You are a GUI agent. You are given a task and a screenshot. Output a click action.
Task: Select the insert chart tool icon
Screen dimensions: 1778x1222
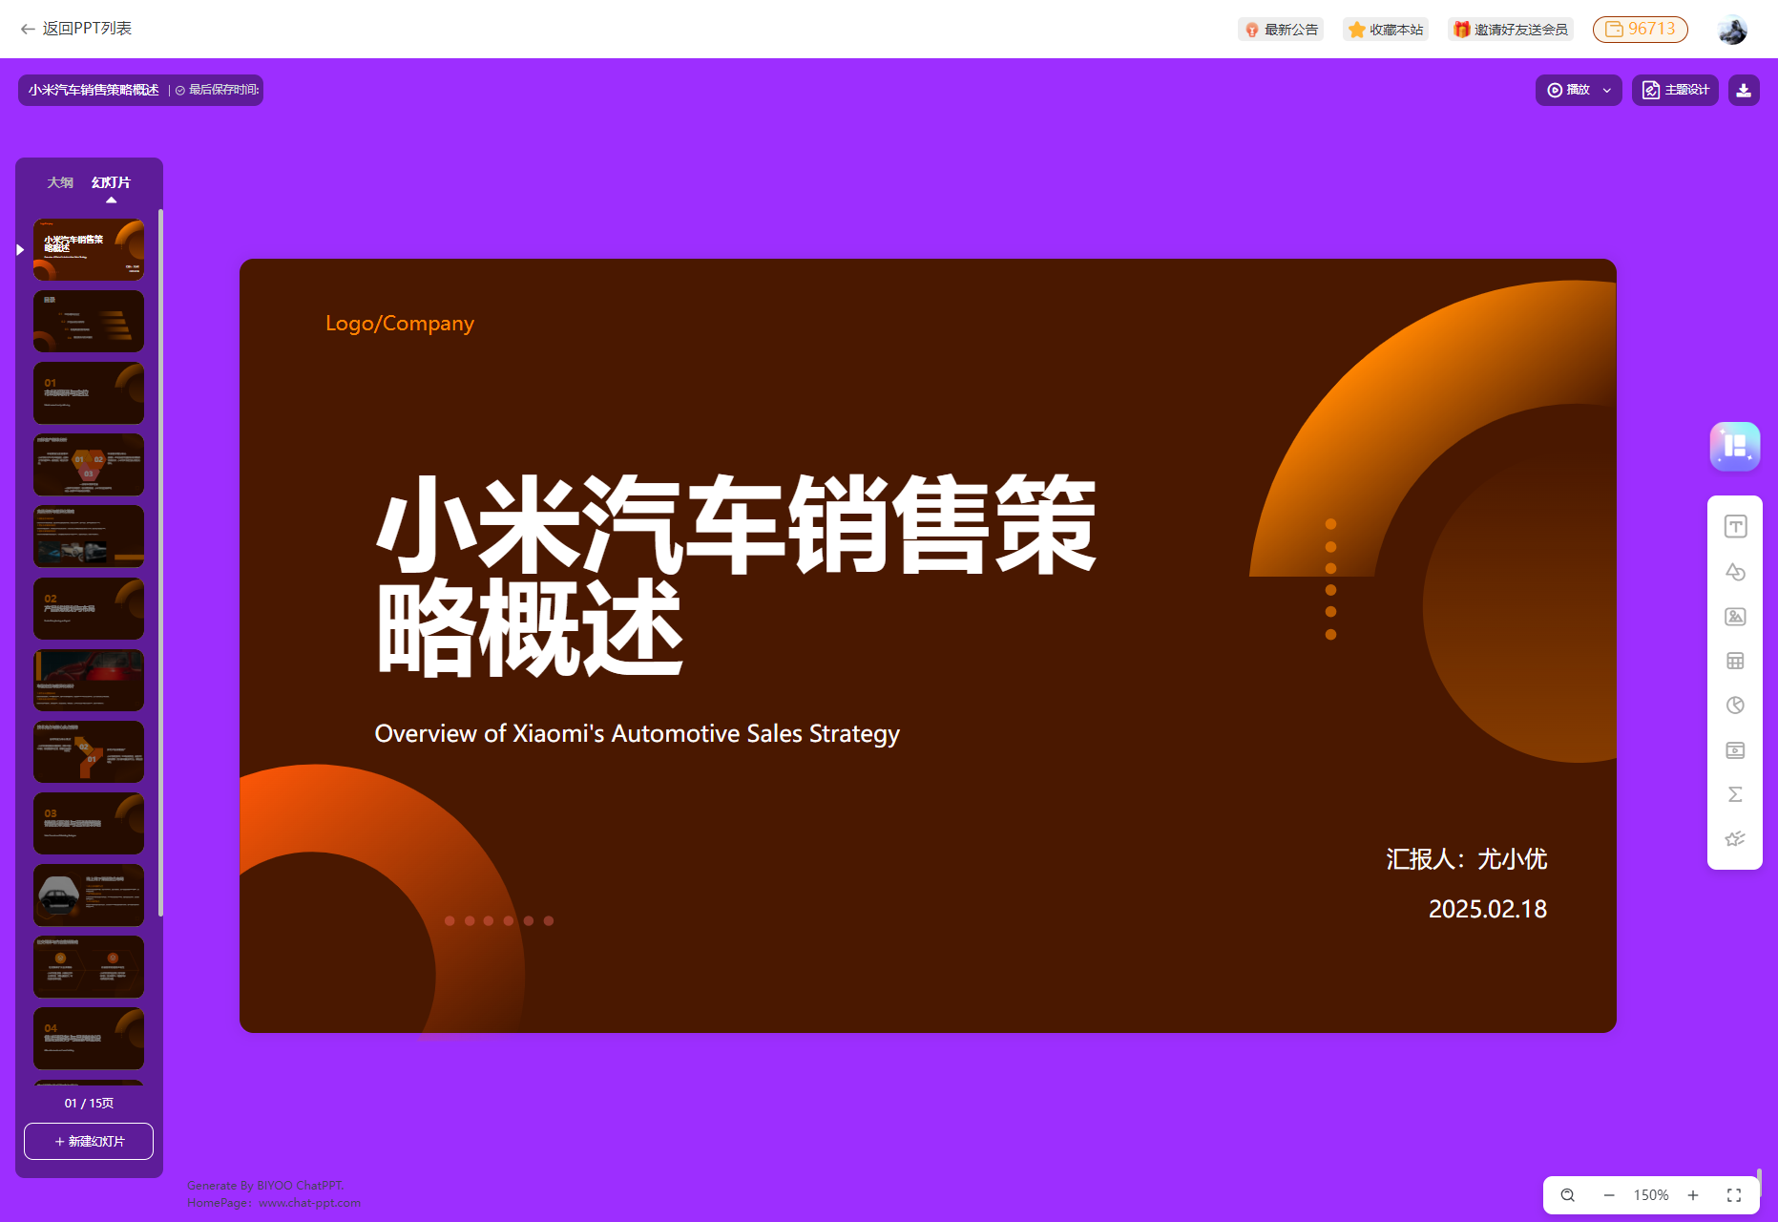(x=1735, y=706)
